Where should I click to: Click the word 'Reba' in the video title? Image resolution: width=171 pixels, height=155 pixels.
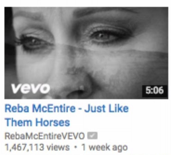coord(17,108)
